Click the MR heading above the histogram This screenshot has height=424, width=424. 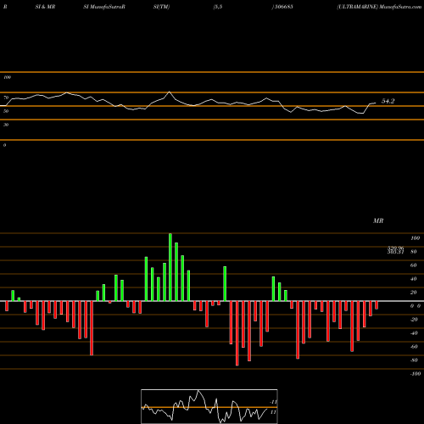378,220
